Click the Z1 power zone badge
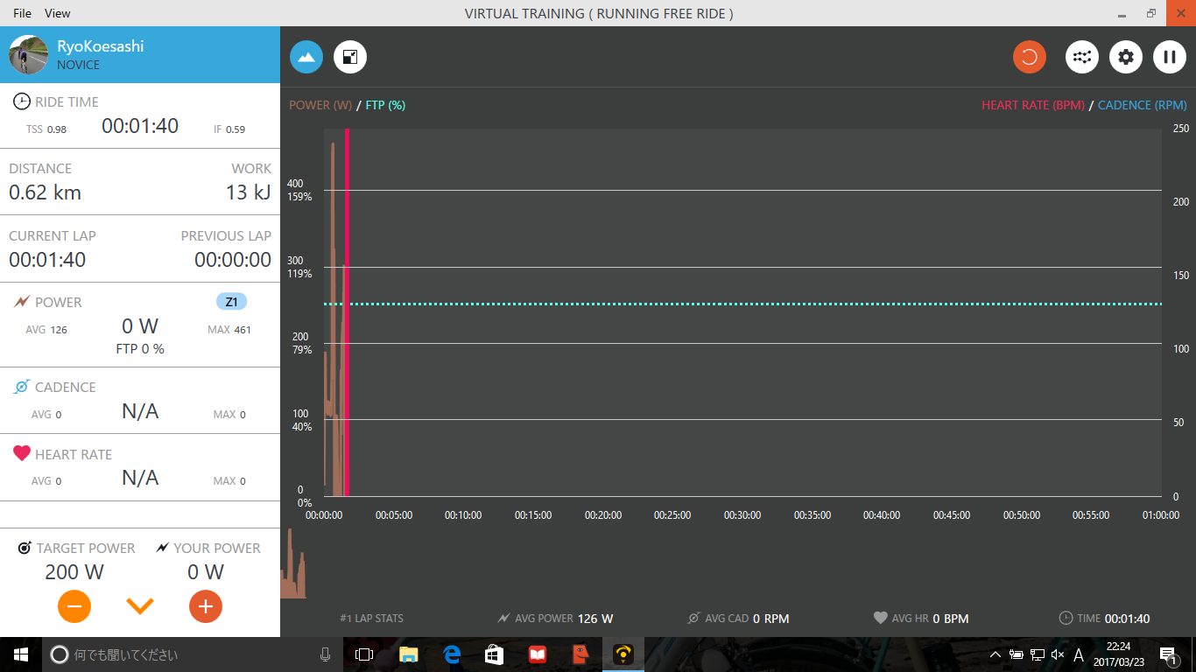The height and width of the screenshot is (672, 1196). pos(231,302)
